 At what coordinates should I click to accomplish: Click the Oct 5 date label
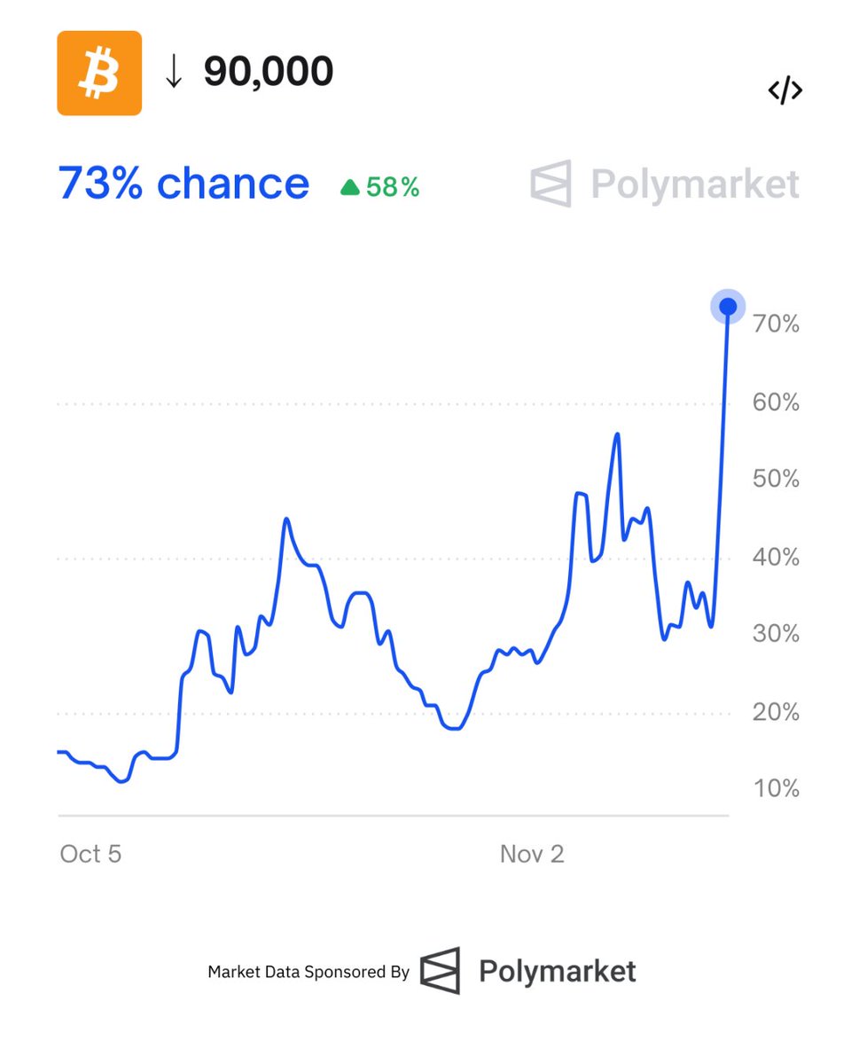click(x=90, y=854)
